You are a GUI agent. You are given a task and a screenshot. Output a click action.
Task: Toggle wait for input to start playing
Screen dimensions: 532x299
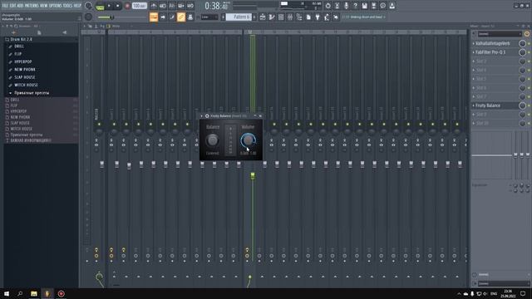(163, 6)
